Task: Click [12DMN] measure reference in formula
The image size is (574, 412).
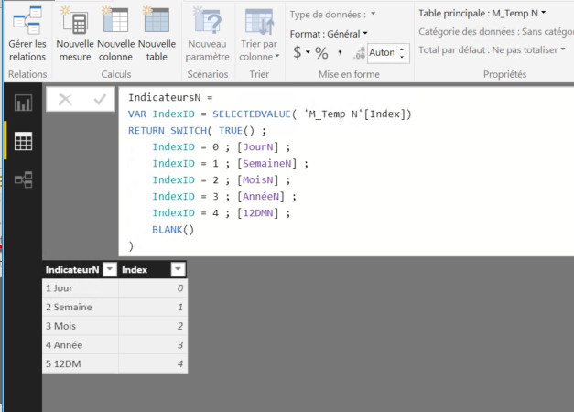Action: 258,212
